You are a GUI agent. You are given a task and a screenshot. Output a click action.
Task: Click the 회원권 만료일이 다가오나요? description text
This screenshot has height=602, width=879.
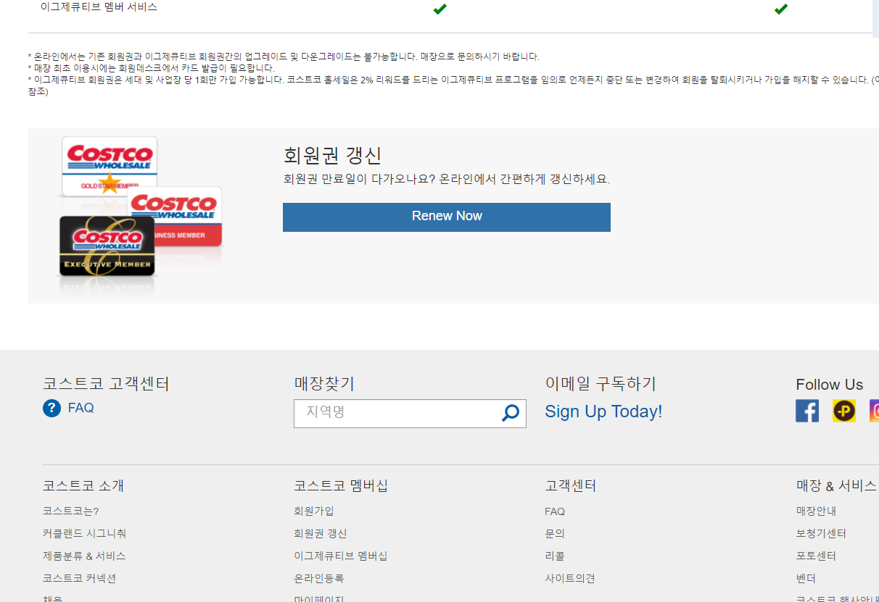[447, 179]
